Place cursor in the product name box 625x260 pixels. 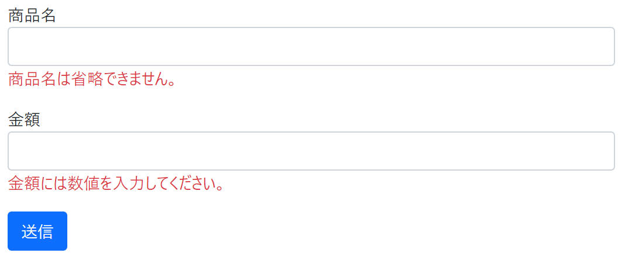point(311,47)
